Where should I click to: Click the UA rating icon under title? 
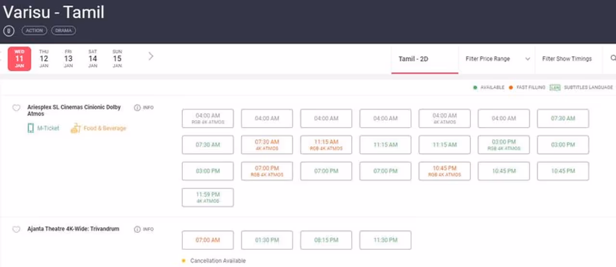(9, 31)
